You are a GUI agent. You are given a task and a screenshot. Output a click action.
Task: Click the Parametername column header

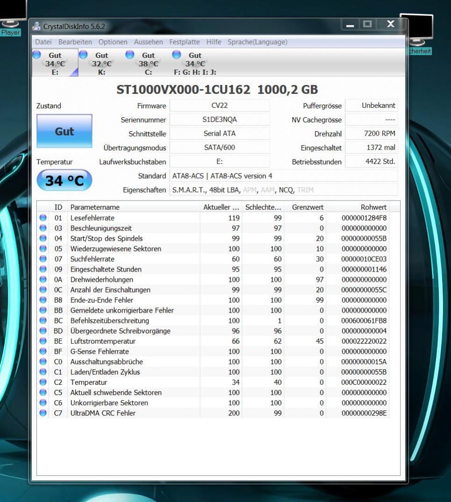coord(134,207)
